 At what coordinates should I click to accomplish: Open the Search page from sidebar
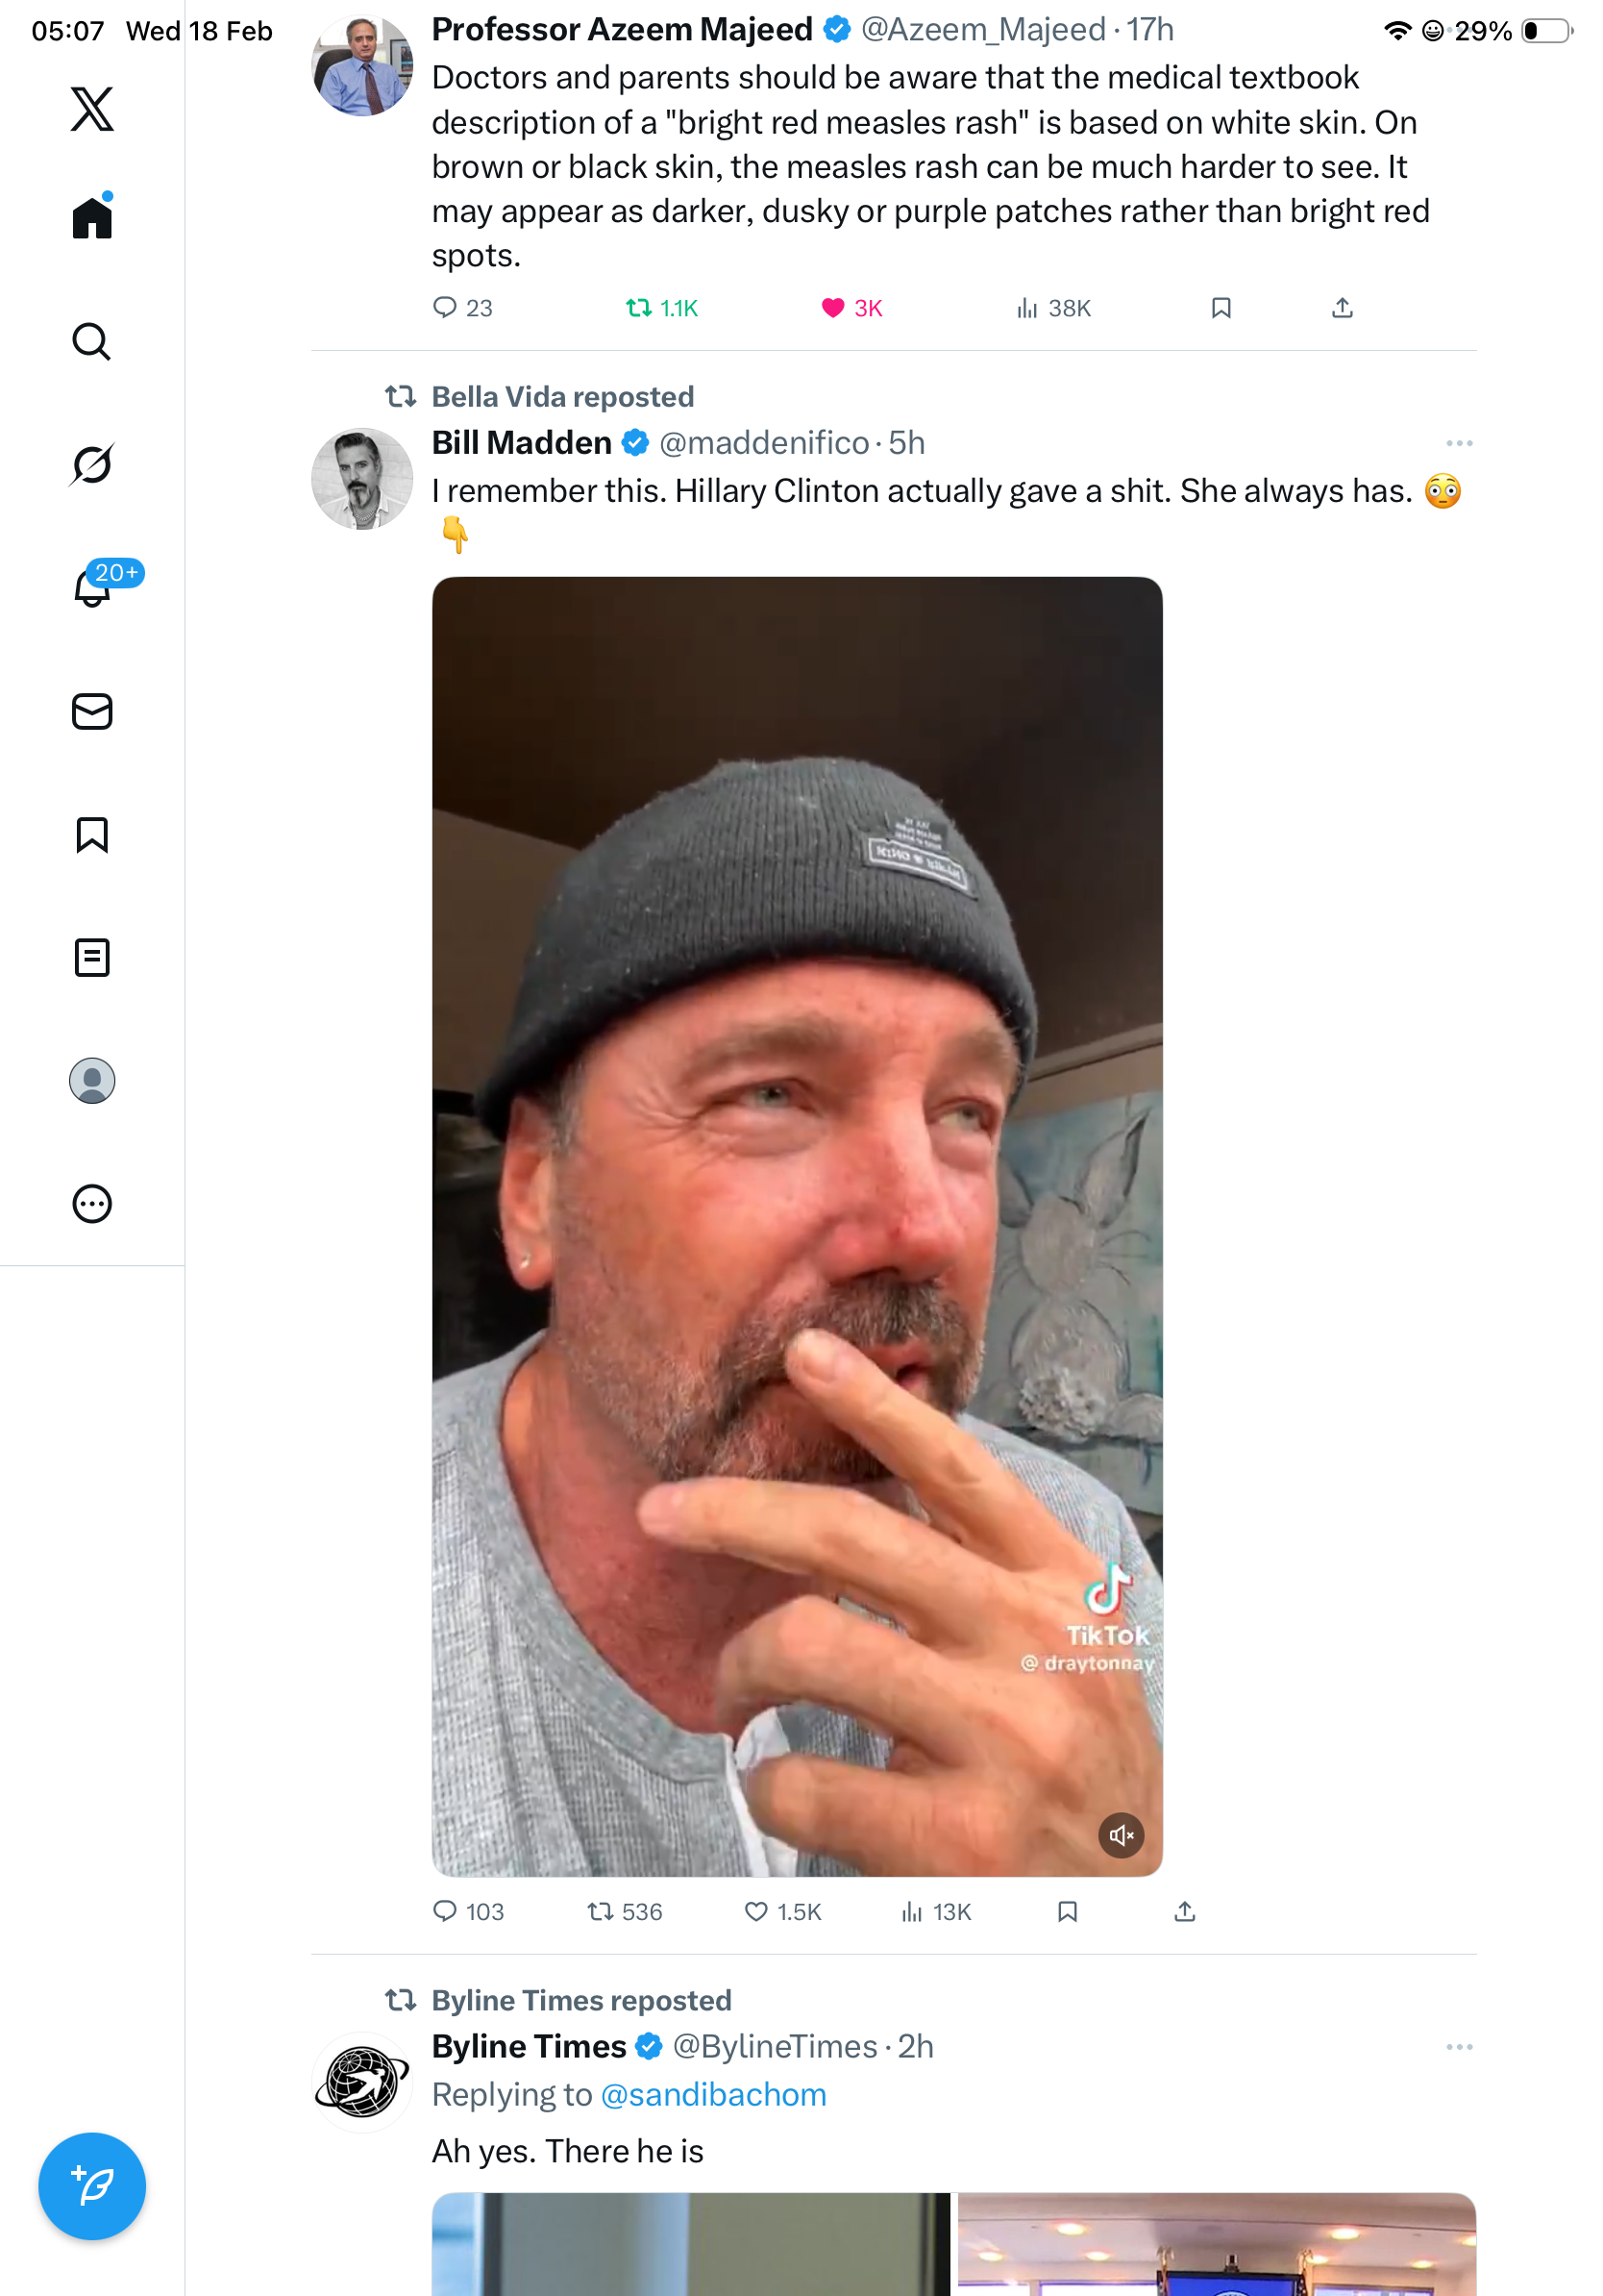pyautogui.click(x=92, y=341)
